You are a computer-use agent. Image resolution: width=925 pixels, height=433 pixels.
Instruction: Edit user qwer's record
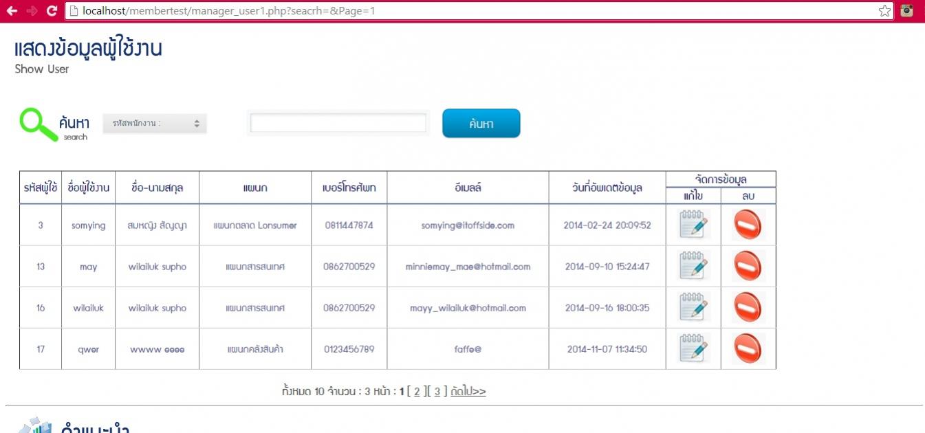[x=693, y=349]
